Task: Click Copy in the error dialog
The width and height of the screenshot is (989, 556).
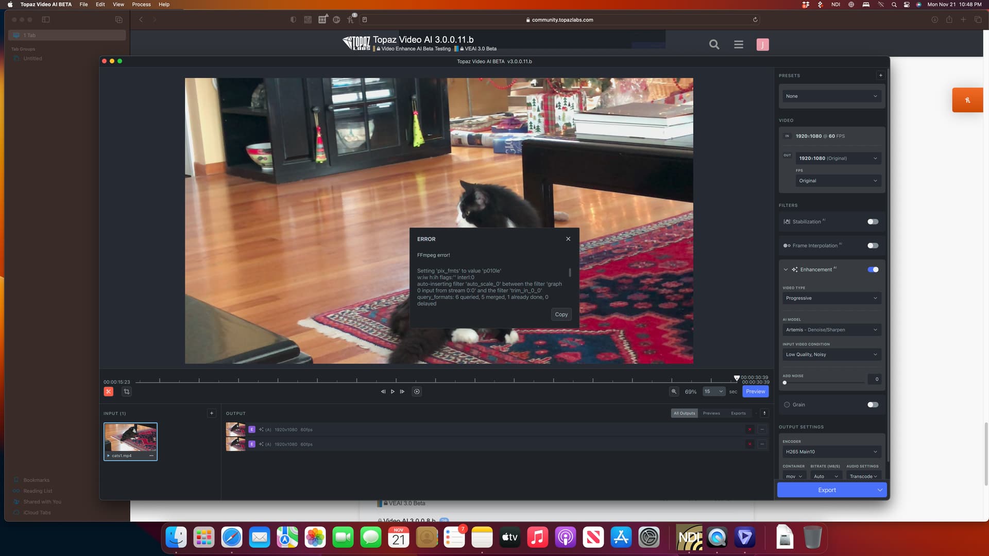Action: pos(561,315)
